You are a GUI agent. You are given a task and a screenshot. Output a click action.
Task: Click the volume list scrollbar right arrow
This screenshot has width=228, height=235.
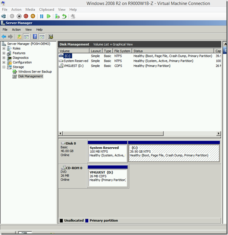click(219, 133)
